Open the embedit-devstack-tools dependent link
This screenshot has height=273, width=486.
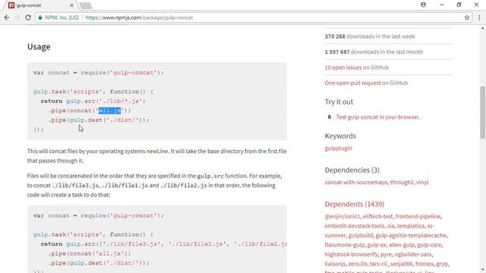(355, 226)
